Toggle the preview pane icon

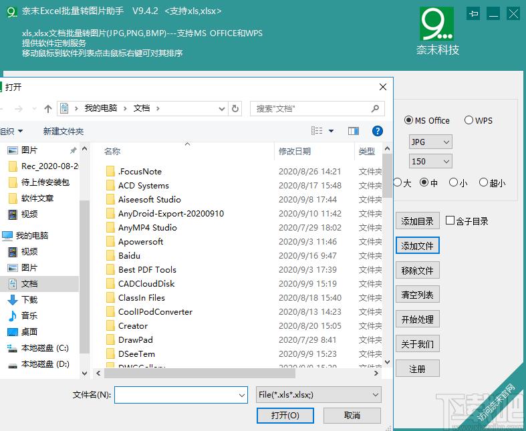point(354,131)
